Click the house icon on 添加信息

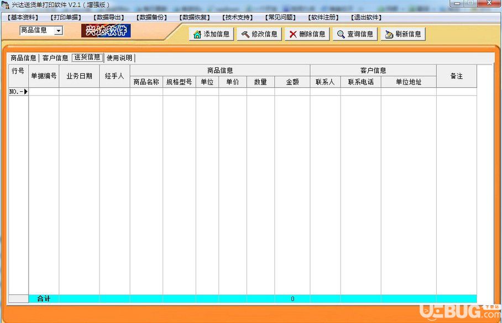point(197,34)
